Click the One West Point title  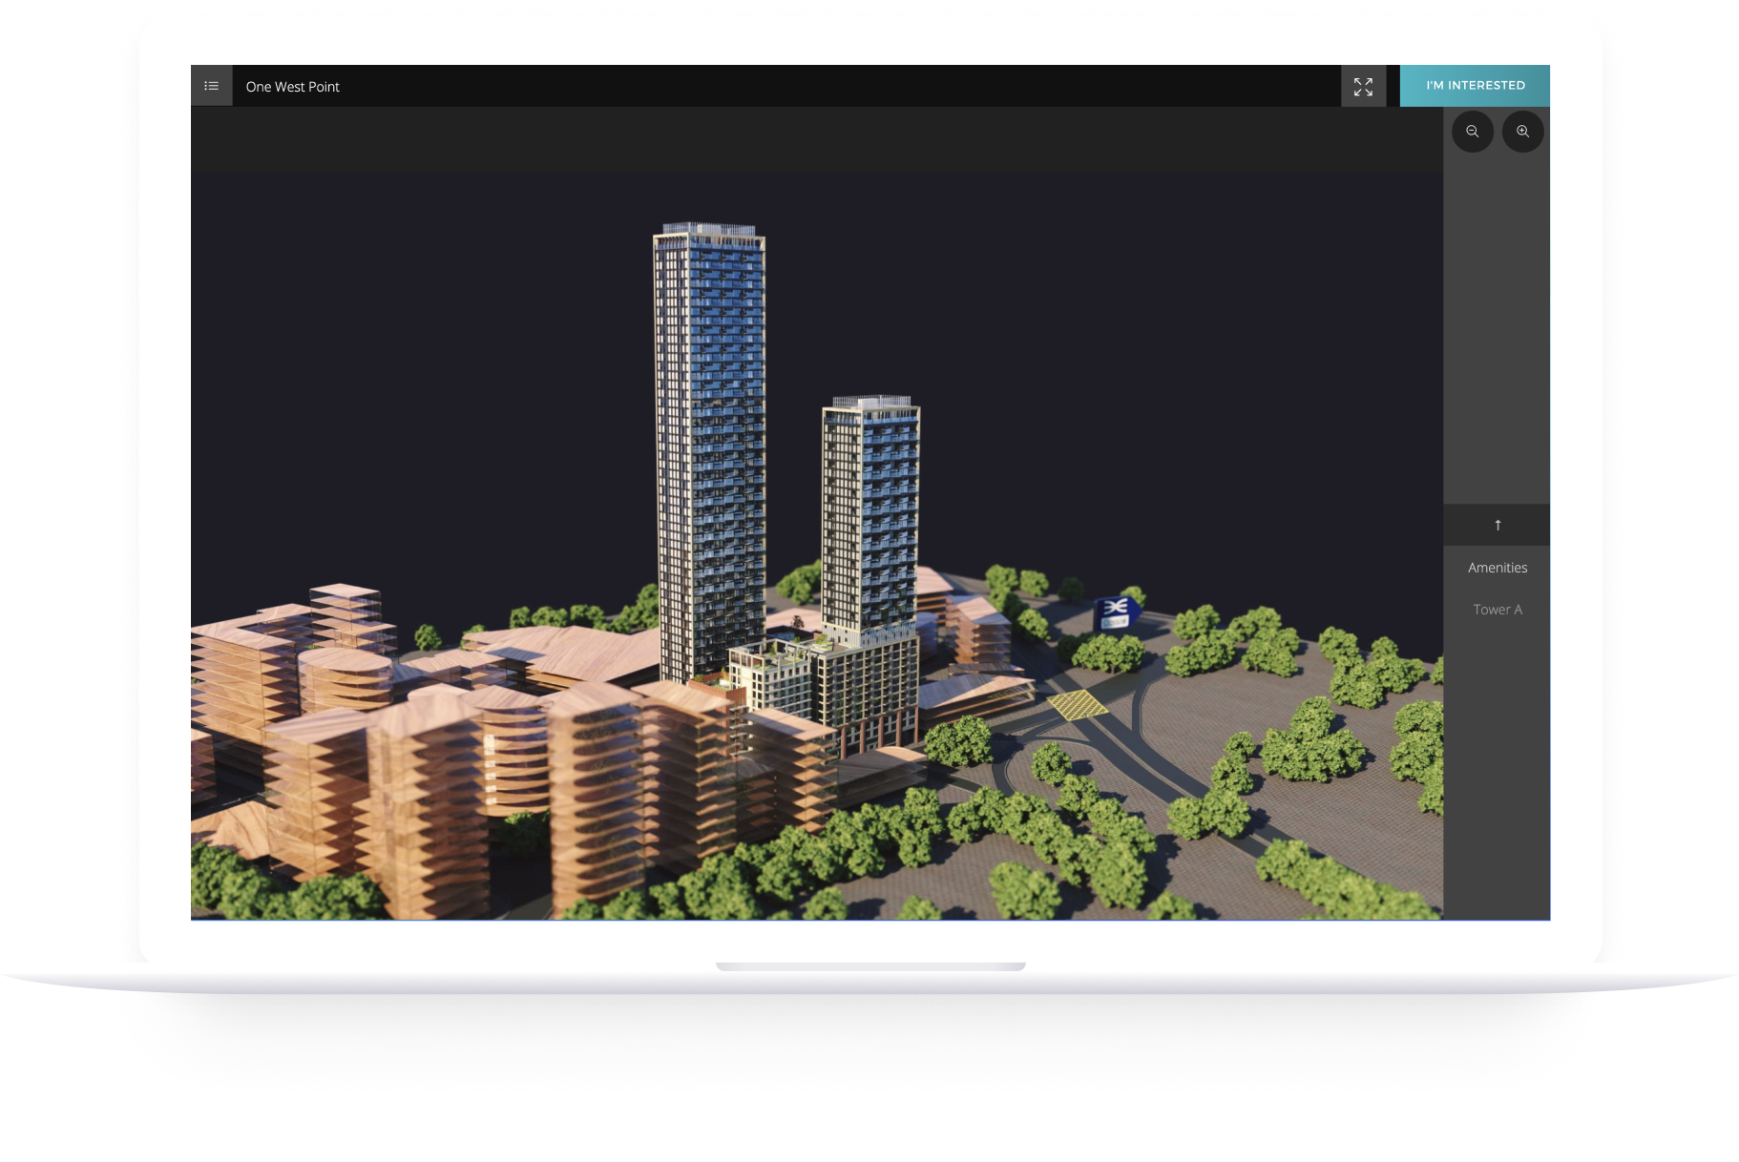tap(293, 87)
